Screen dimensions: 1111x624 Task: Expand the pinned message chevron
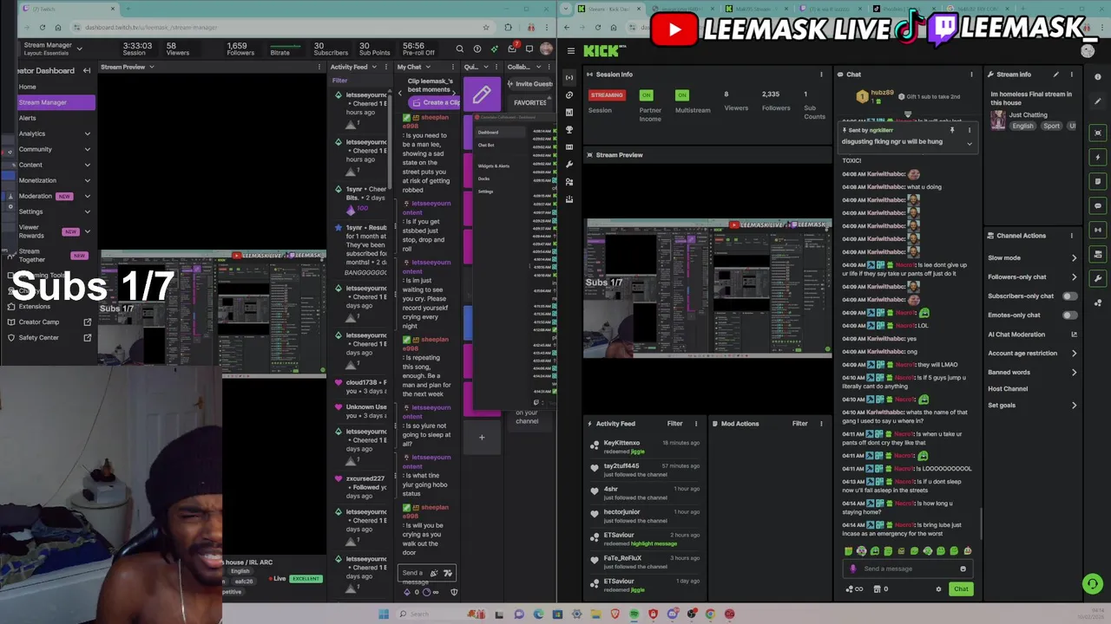[x=970, y=144]
